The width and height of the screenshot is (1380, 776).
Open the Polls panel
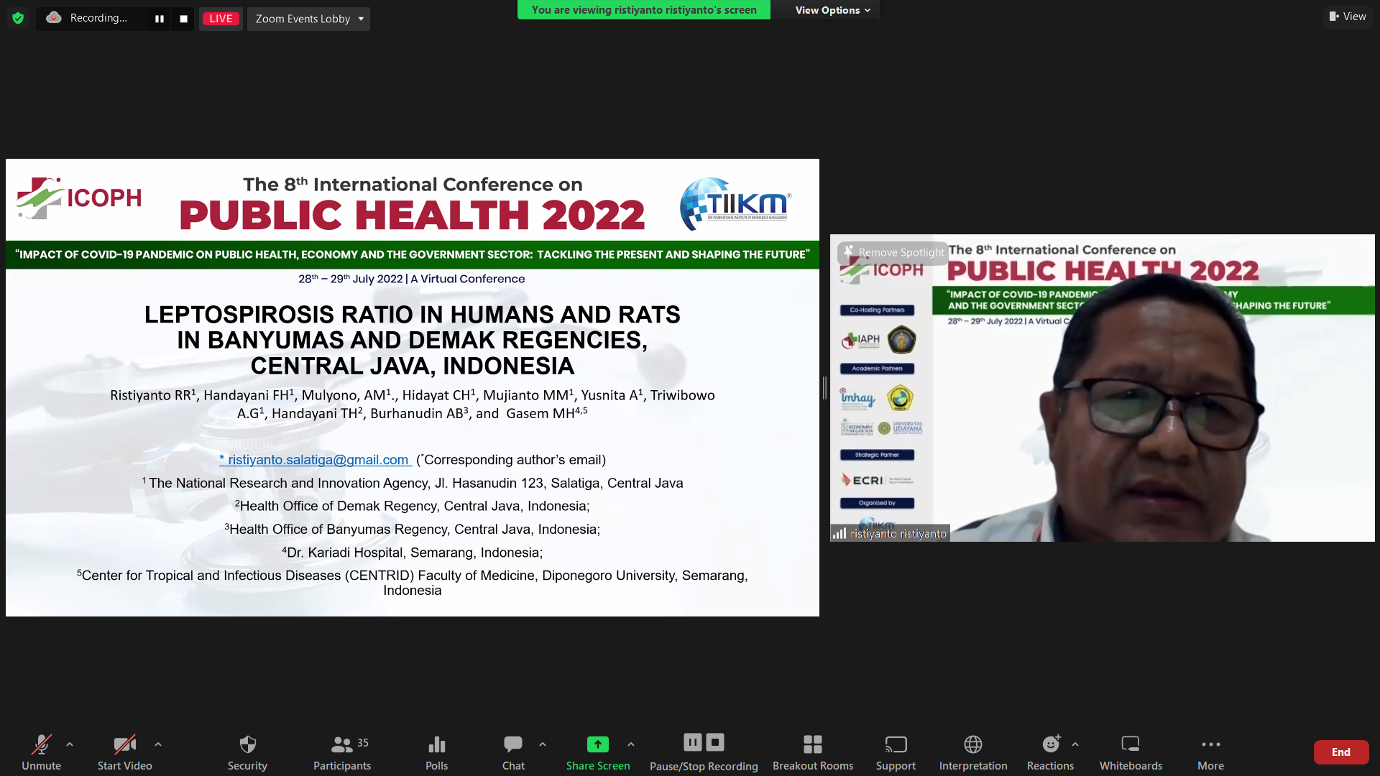coord(436,752)
